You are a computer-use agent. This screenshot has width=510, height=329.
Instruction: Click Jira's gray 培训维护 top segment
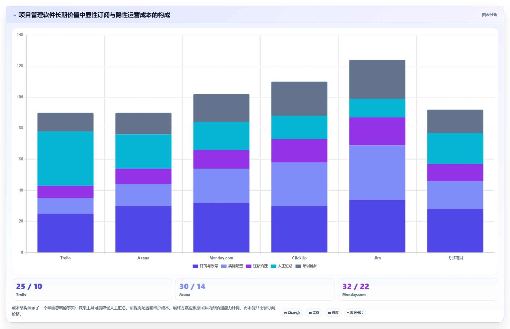pos(377,79)
